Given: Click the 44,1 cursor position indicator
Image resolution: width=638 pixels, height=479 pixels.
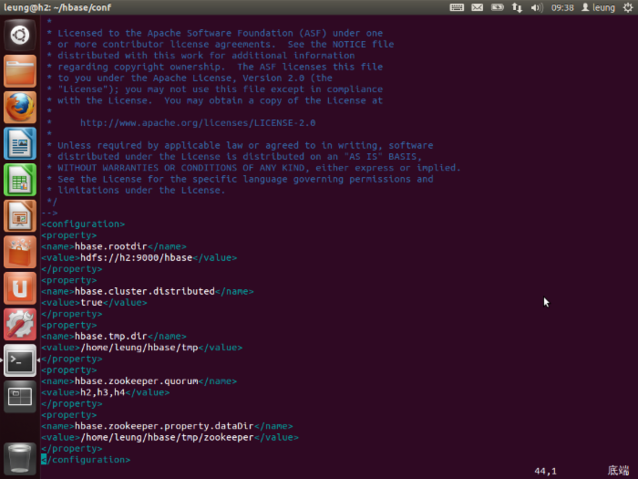Looking at the screenshot, I should [x=545, y=471].
